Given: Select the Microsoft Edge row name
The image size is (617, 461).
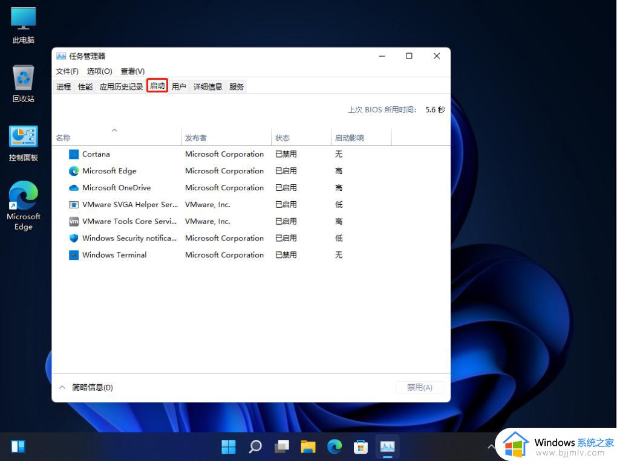Looking at the screenshot, I should pyautogui.click(x=109, y=171).
